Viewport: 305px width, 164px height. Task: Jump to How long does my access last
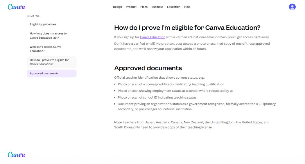[51, 36]
